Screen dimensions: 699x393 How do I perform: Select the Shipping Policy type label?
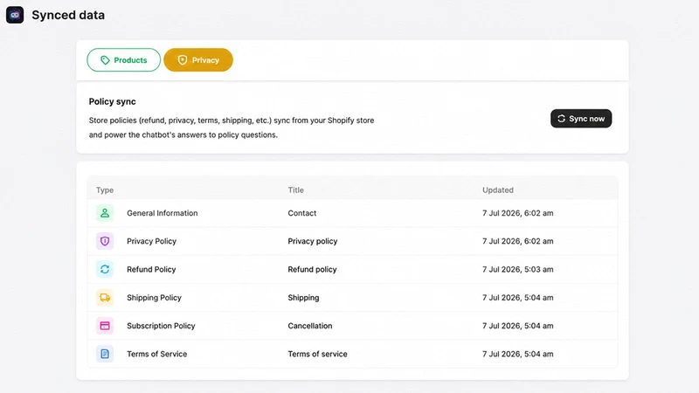tap(154, 298)
